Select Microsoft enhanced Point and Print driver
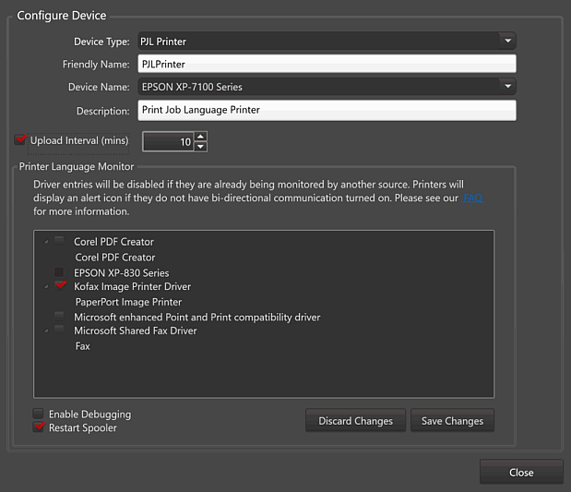The height and width of the screenshot is (492, 571). (x=197, y=318)
